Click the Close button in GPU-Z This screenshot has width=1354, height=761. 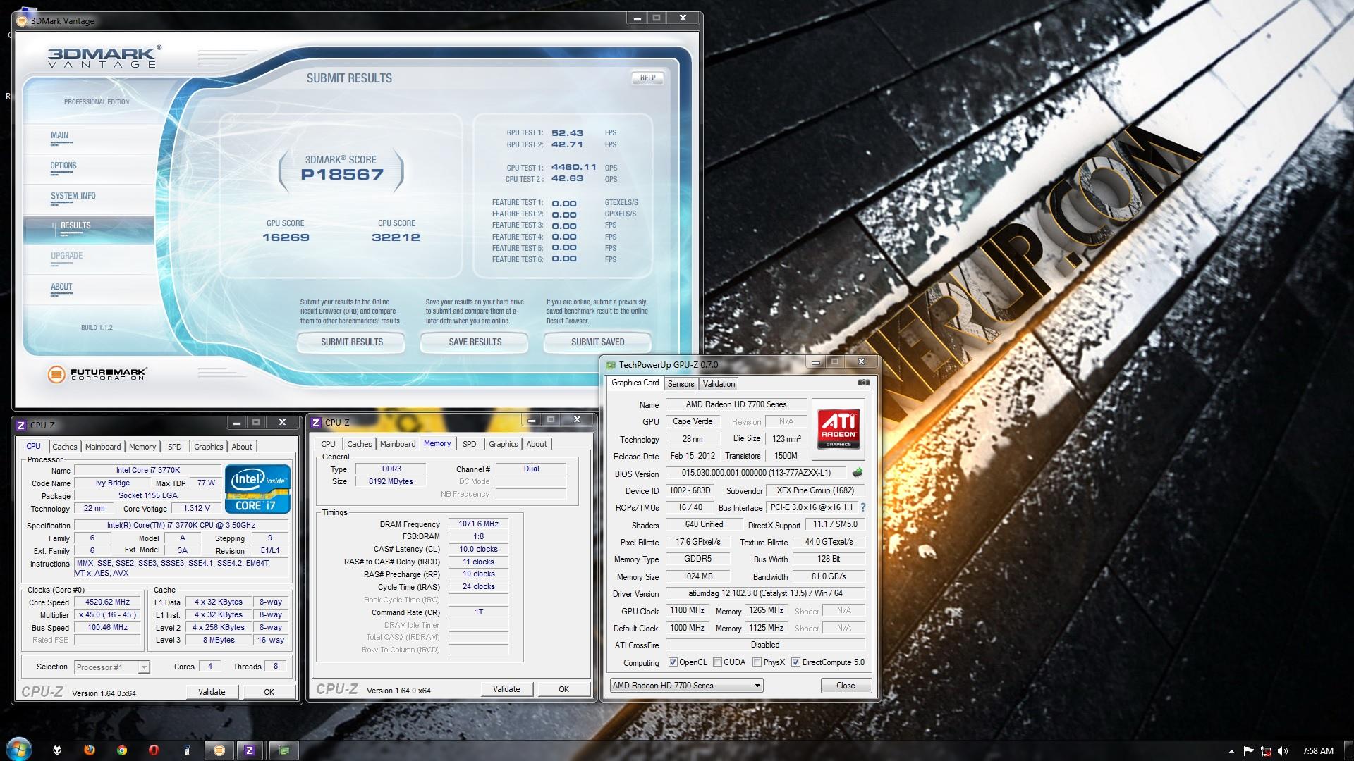tap(846, 686)
